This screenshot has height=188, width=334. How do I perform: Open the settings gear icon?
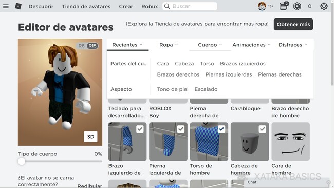[x=324, y=6]
